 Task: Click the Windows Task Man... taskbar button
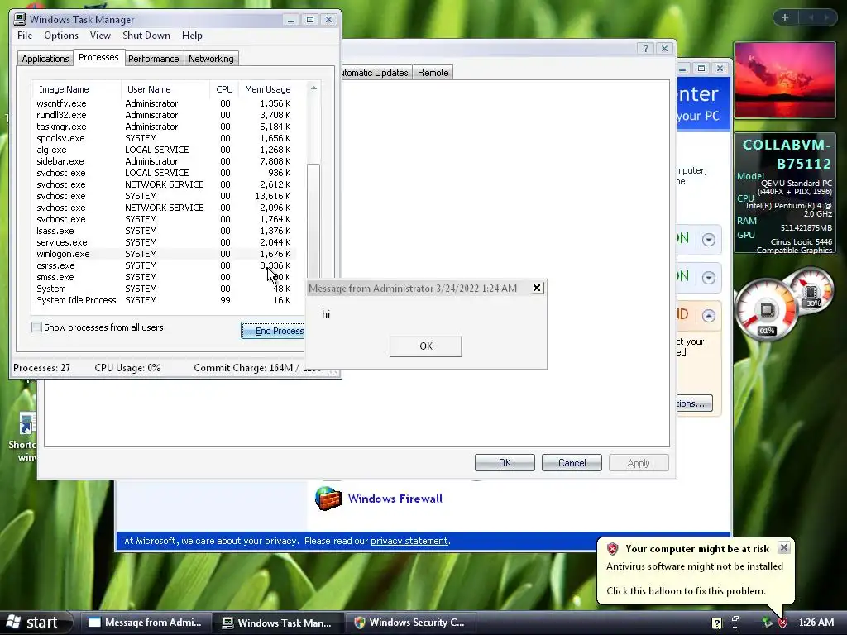pyautogui.click(x=278, y=623)
